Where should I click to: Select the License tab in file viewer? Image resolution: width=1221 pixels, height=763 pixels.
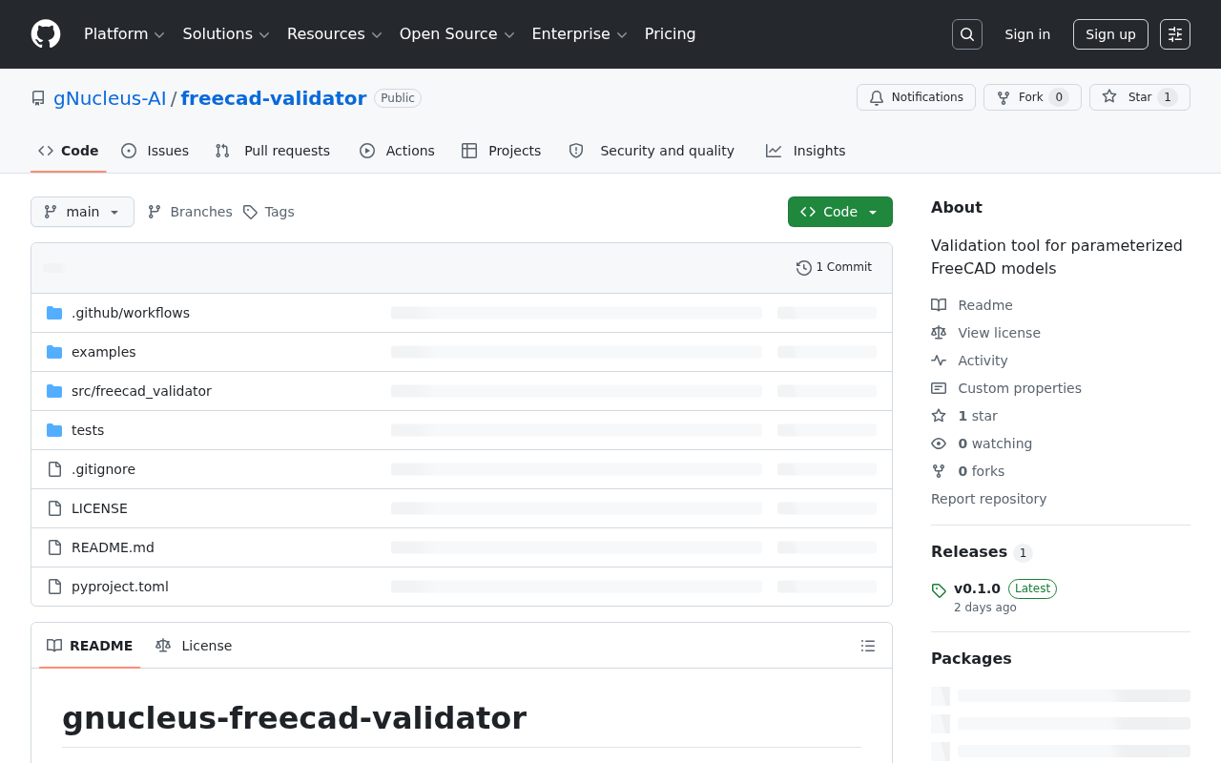194,646
